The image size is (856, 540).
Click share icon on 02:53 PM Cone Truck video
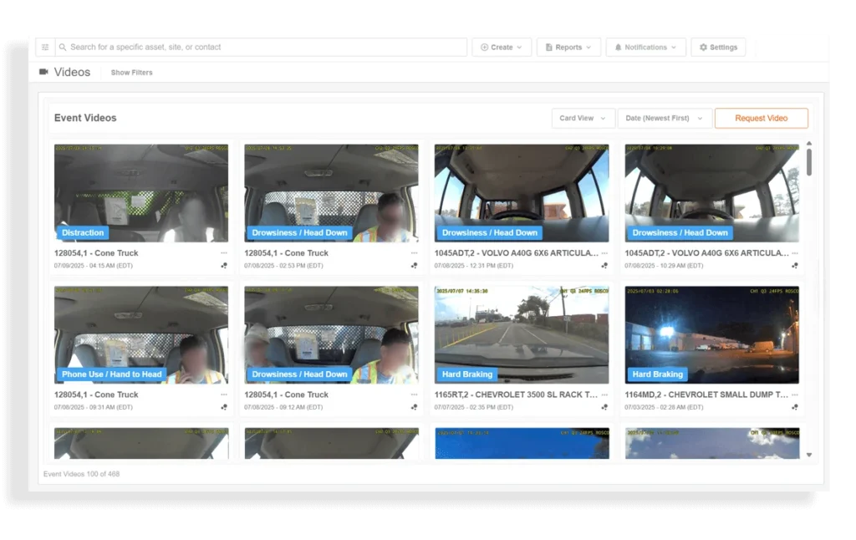click(x=414, y=266)
